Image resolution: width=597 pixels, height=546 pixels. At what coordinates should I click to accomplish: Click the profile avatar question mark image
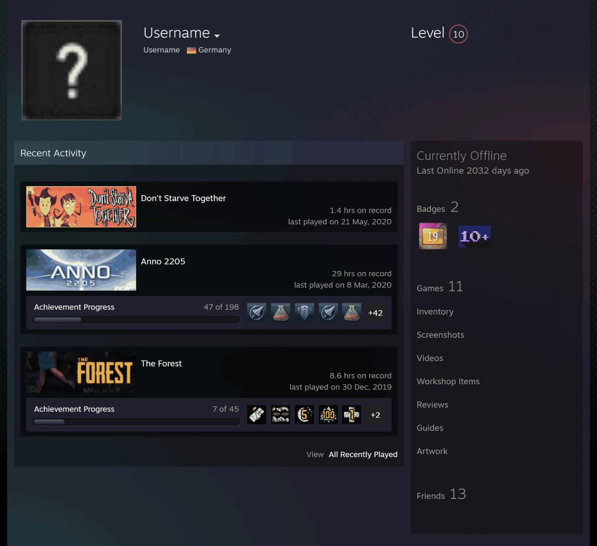(x=72, y=70)
